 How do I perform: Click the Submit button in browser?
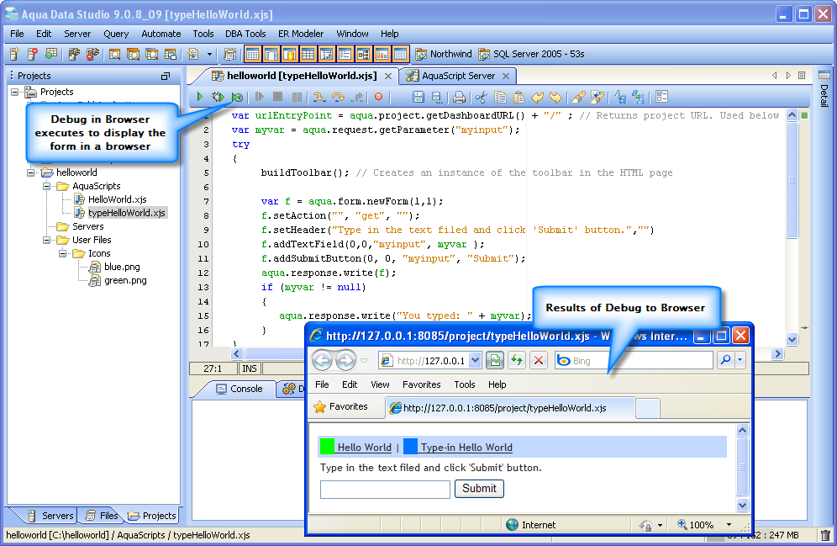479,488
